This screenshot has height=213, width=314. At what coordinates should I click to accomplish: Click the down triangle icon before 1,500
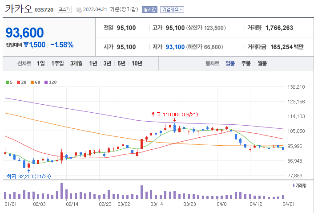pyautogui.click(x=26, y=45)
